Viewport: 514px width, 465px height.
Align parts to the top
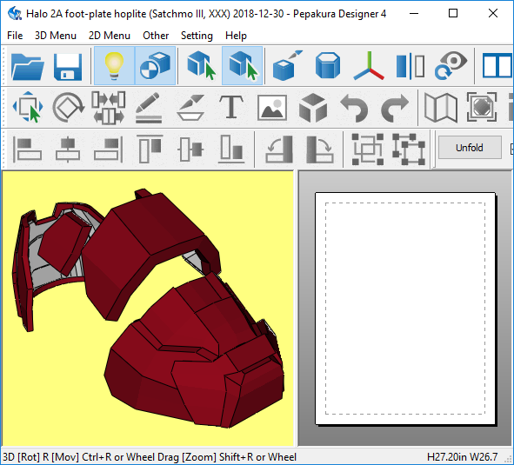coord(150,149)
